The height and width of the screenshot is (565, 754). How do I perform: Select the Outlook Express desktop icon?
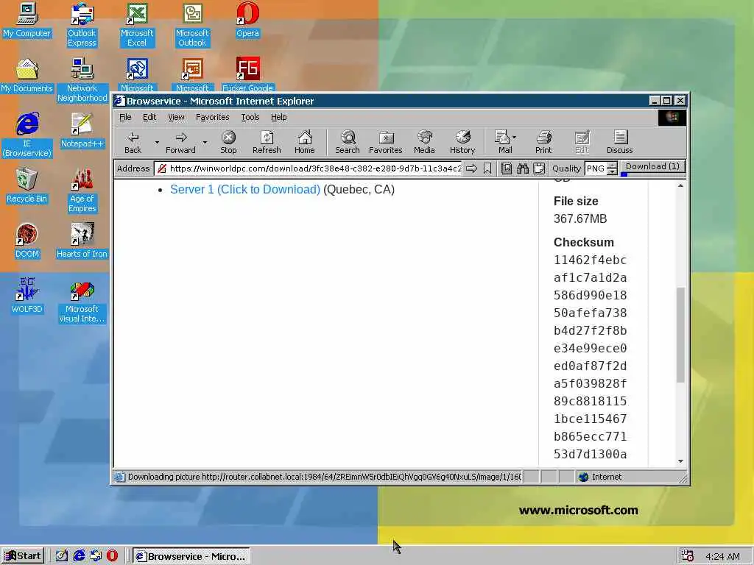click(x=82, y=25)
